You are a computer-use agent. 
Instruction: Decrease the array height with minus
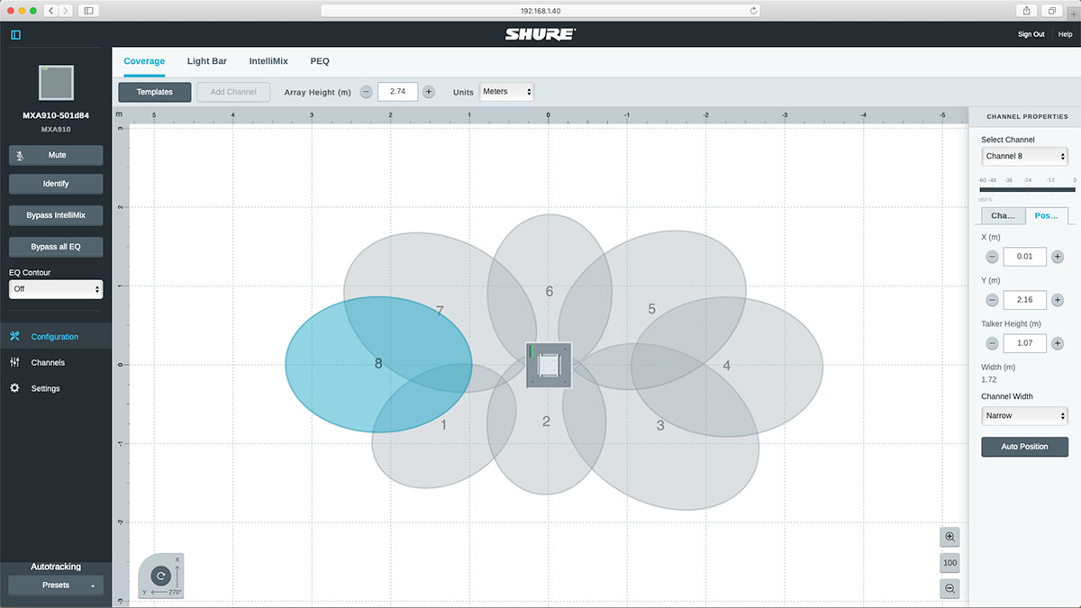(366, 92)
